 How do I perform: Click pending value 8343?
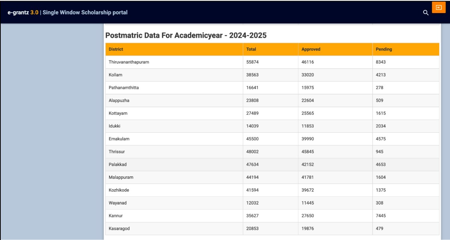[381, 62]
